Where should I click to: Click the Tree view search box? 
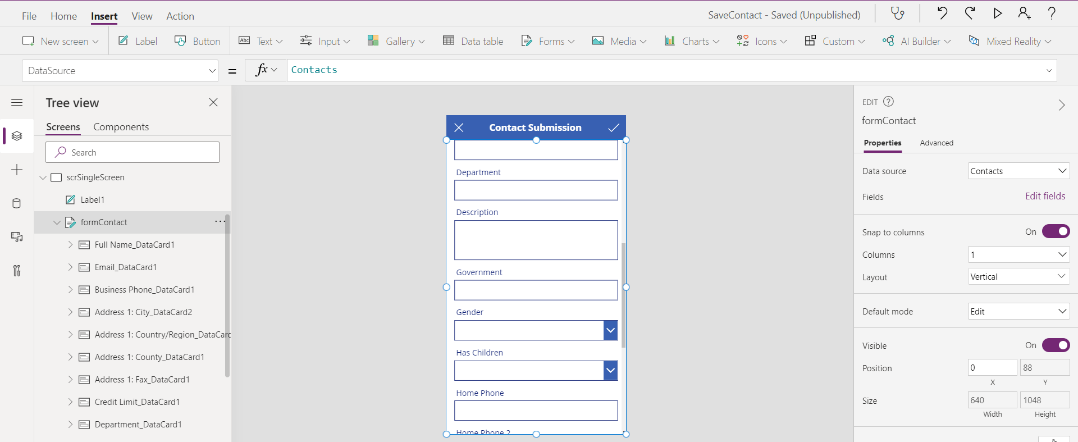pyautogui.click(x=133, y=152)
